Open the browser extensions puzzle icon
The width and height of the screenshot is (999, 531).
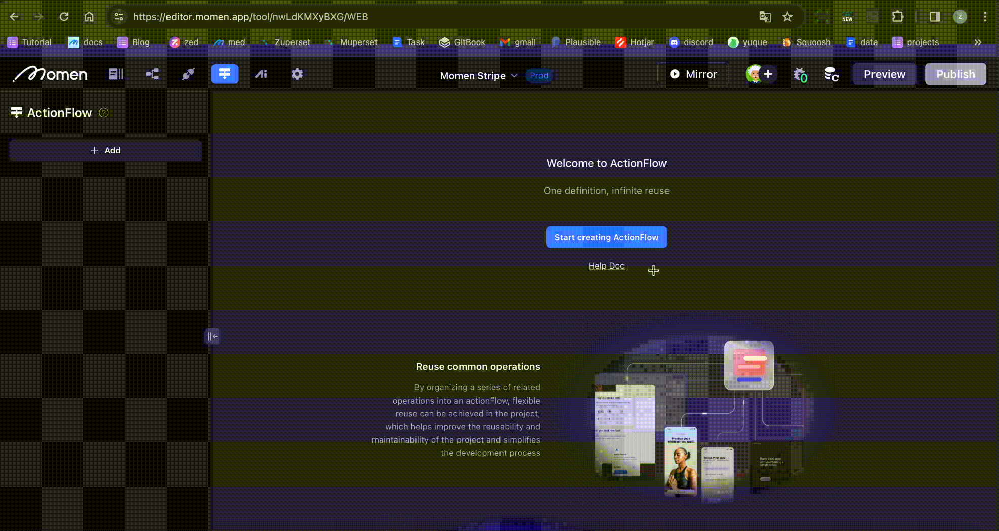click(x=898, y=17)
